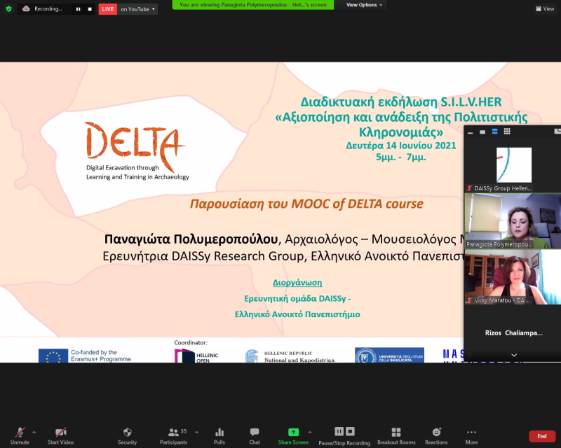Viewport: 561px width, 448px height.
Task: Switch video panel to grid view
Action: (x=507, y=132)
